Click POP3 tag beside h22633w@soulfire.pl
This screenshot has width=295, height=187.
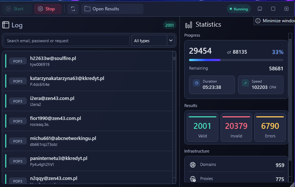pos(18,61)
